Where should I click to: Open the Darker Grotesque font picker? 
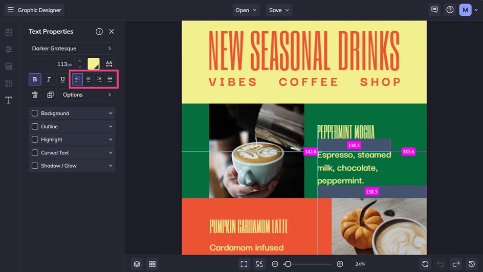point(72,48)
